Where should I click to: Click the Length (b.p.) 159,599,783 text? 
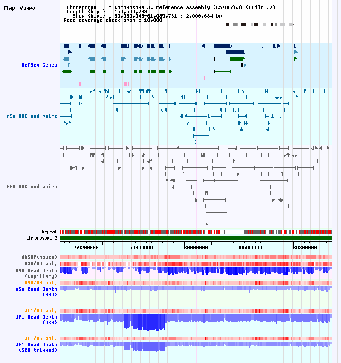(107, 12)
